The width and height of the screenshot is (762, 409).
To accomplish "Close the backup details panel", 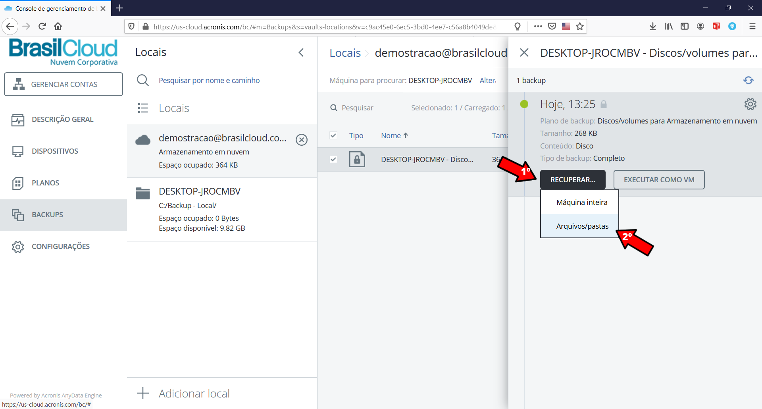I will [x=524, y=52].
